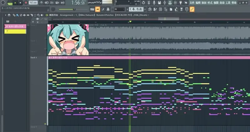Toggle the orange link icon
The height and width of the screenshot is (132, 250).
coord(192,9)
